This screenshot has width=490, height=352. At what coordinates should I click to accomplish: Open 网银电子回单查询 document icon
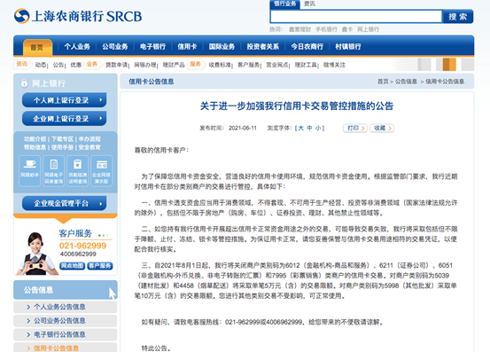pyautogui.click(x=53, y=171)
